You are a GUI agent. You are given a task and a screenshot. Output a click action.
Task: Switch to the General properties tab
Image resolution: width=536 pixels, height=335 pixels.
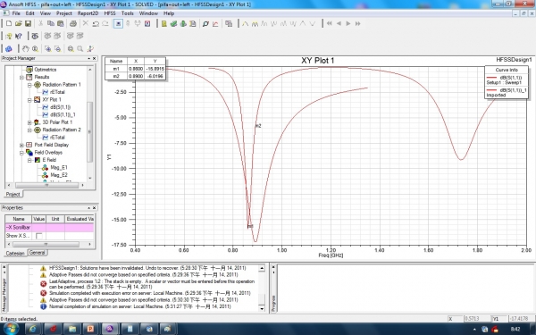37,253
